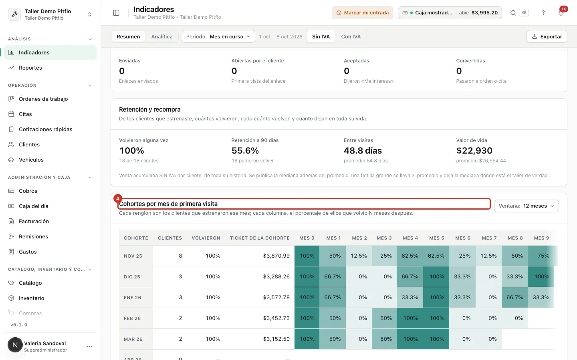Open the Indicadores sidebar item
577x360 pixels.
pyautogui.click(x=50, y=52)
